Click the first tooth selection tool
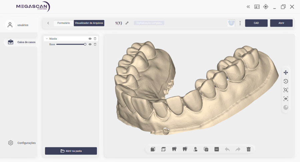Screen dimensions: 300x162 174,149
